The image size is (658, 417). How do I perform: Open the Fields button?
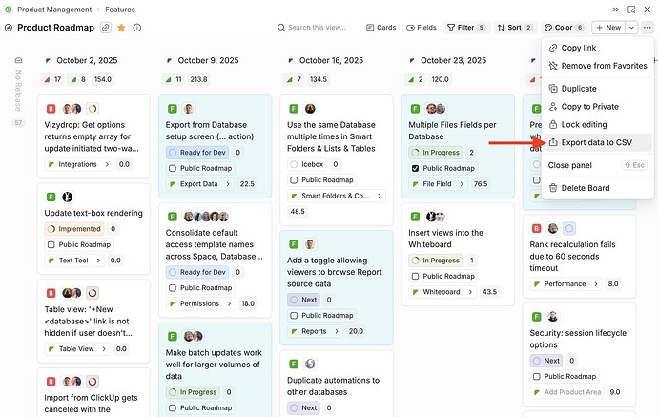pos(422,28)
